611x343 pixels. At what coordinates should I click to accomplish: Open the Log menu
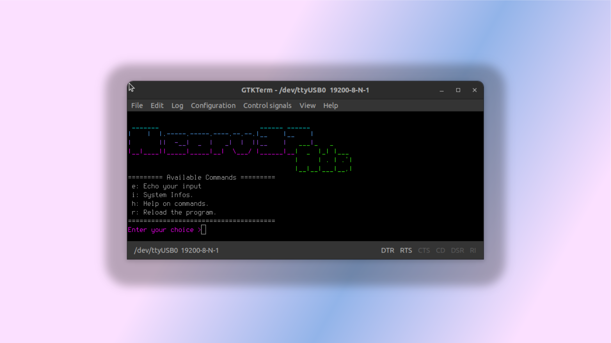(177, 106)
